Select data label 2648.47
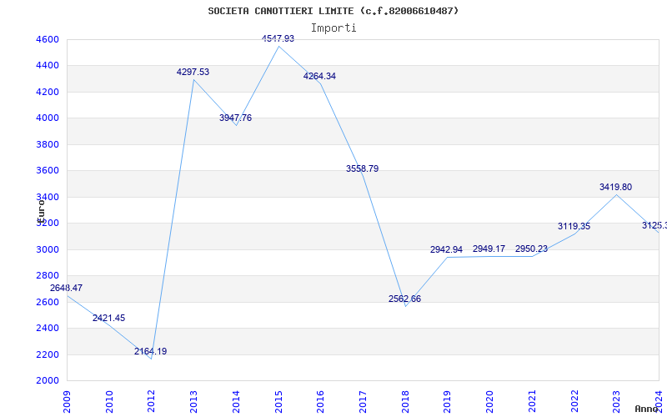This screenshot has width=667, height=417. click(67, 288)
